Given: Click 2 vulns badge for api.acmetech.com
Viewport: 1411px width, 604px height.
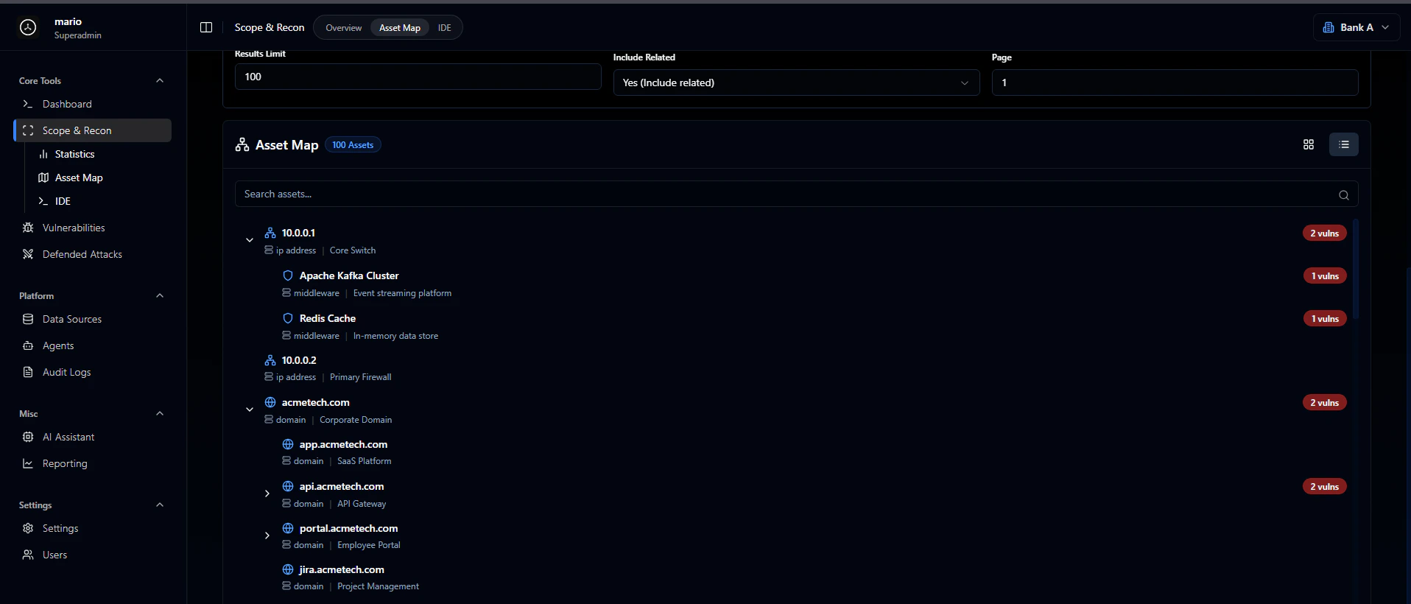Looking at the screenshot, I should coord(1324,486).
